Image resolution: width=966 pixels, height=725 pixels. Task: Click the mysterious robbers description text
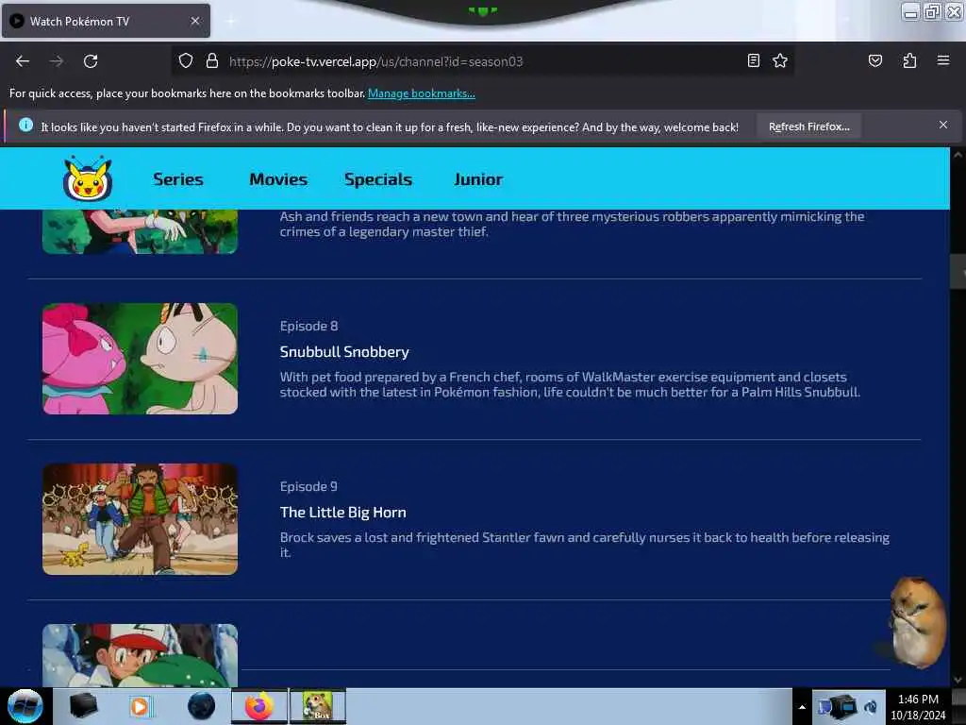tap(572, 224)
